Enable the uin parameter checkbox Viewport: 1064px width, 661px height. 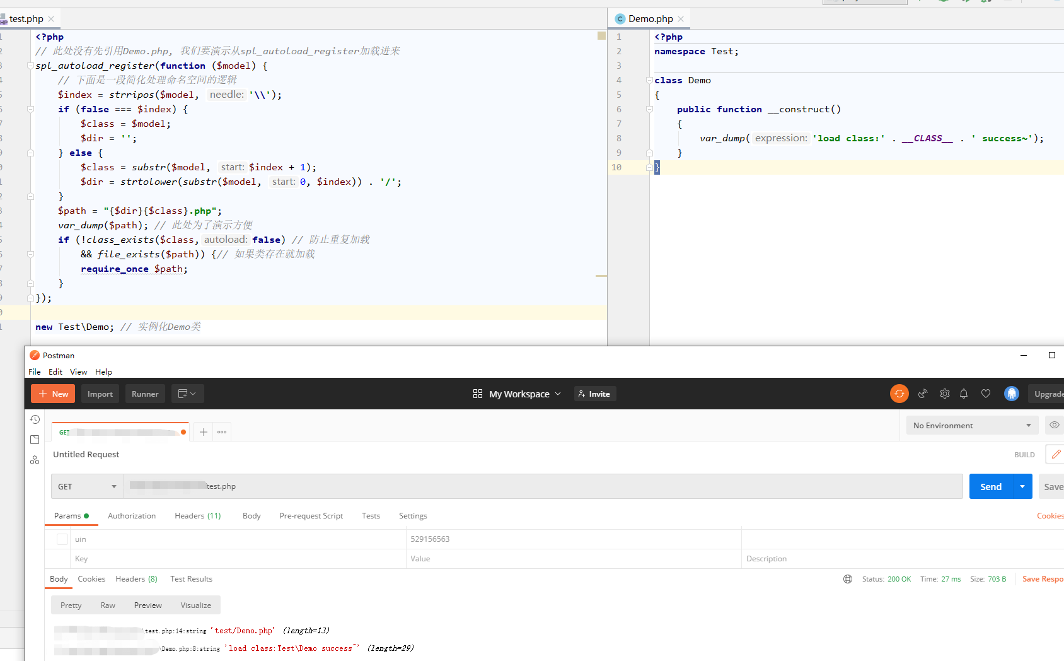pos(62,539)
